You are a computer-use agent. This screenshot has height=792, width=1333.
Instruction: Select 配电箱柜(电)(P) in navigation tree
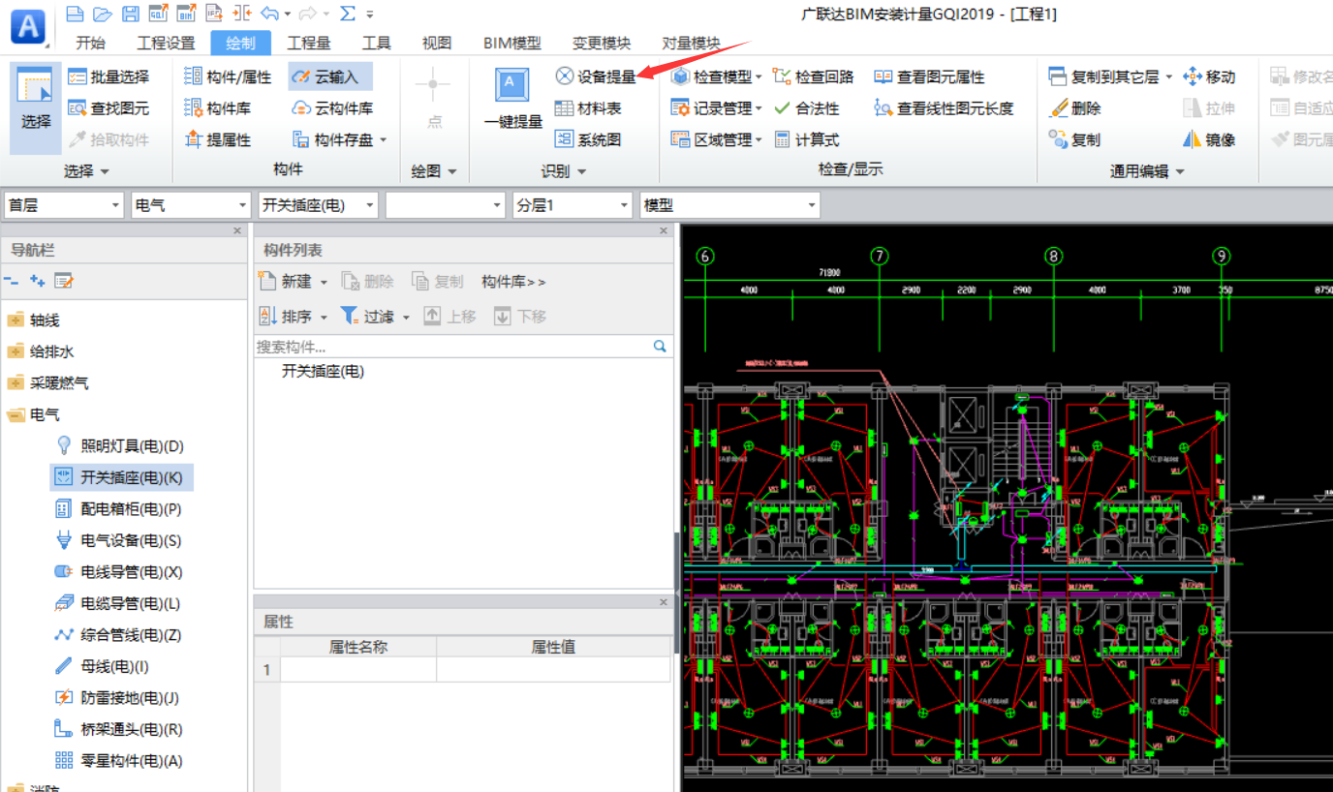click(x=119, y=508)
